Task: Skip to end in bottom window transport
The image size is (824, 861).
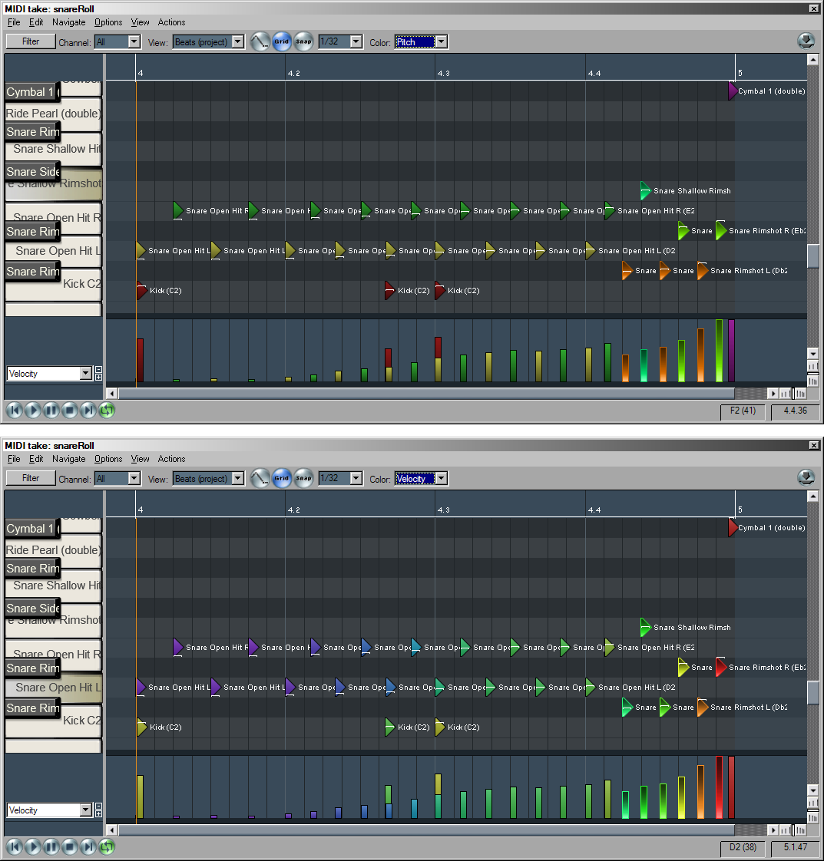Action: (88, 847)
